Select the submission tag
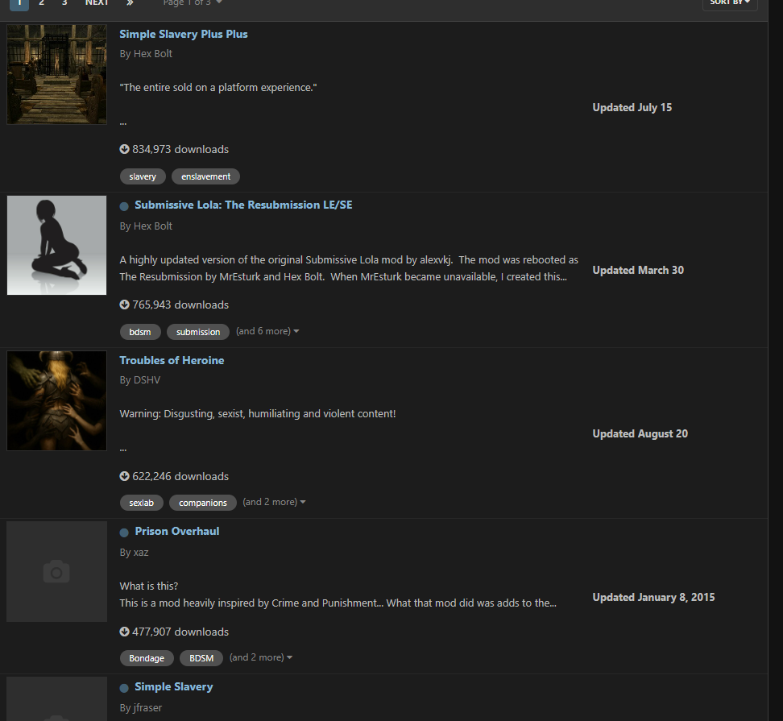Image resolution: width=783 pixels, height=721 pixels. [198, 332]
